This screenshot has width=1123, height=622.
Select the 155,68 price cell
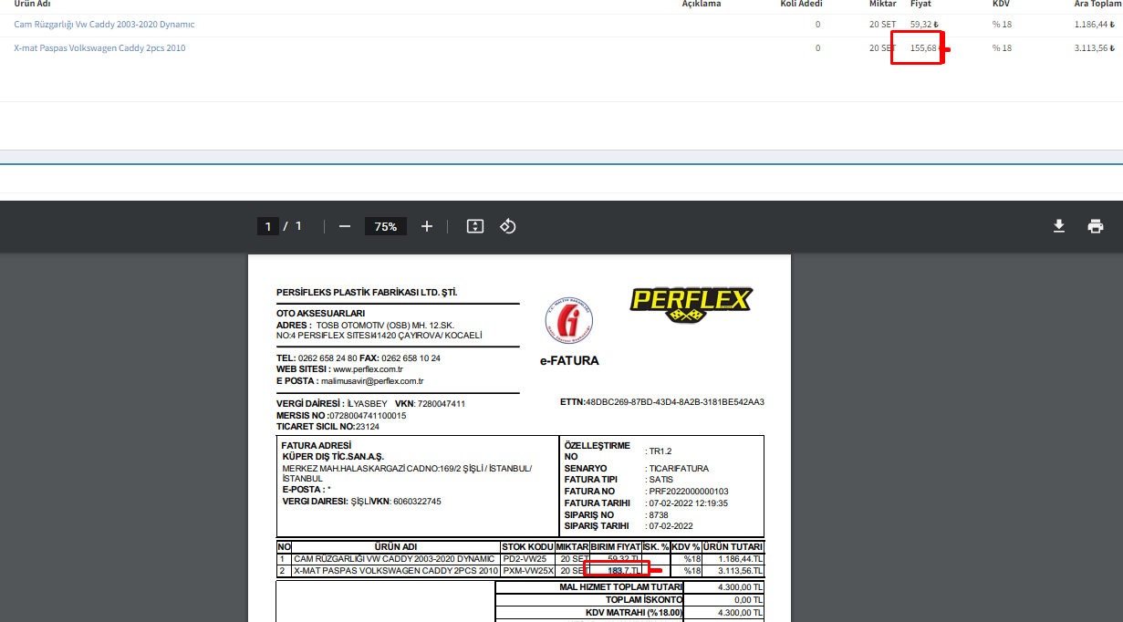point(923,48)
